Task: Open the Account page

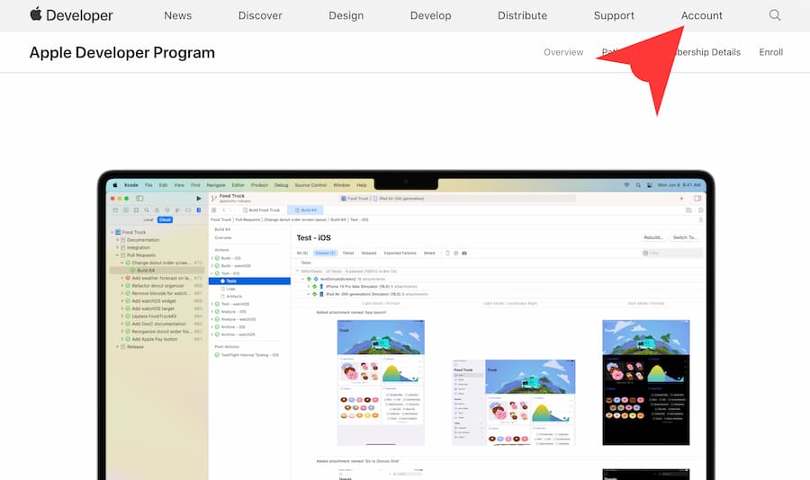Action: [701, 15]
